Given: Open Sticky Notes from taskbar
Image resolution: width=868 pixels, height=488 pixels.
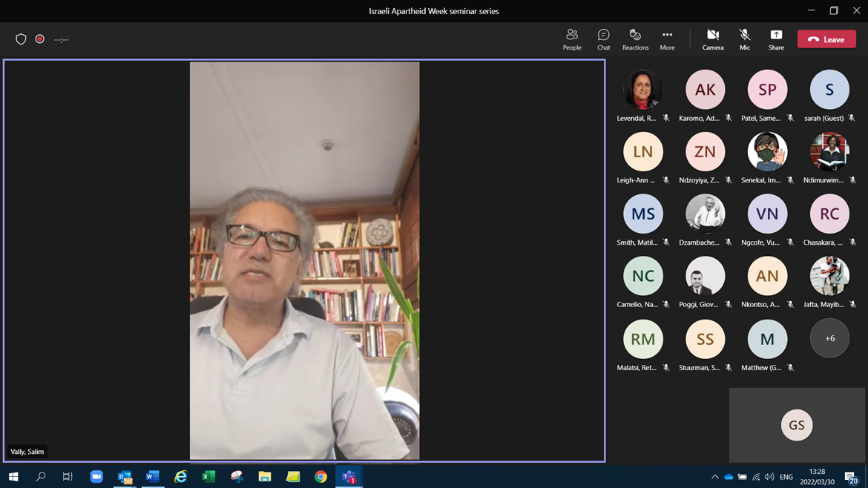Looking at the screenshot, I should [x=293, y=476].
